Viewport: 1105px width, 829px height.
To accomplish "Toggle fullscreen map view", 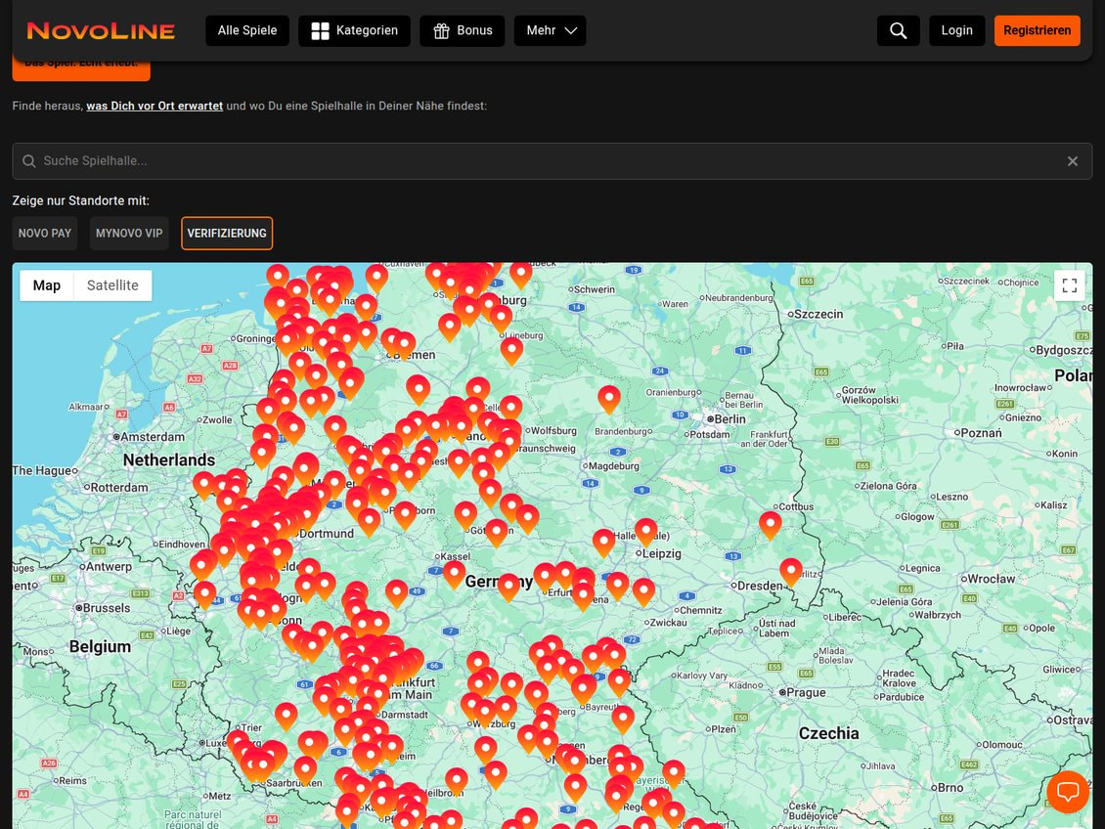I will pyautogui.click(x=1070, y=285).
